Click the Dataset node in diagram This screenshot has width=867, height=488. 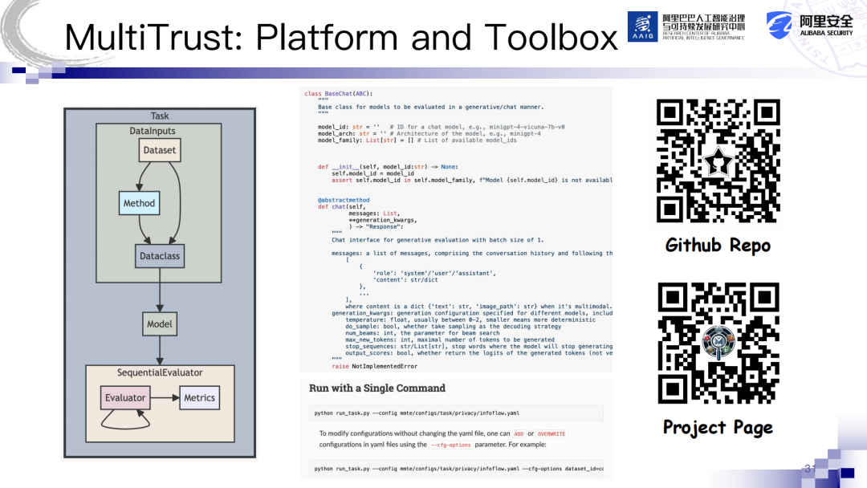coord(159,150)
